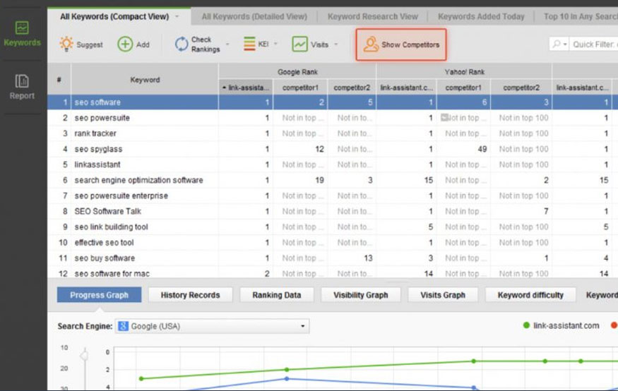Open the Keywords sidebar section

click(22, 35)
